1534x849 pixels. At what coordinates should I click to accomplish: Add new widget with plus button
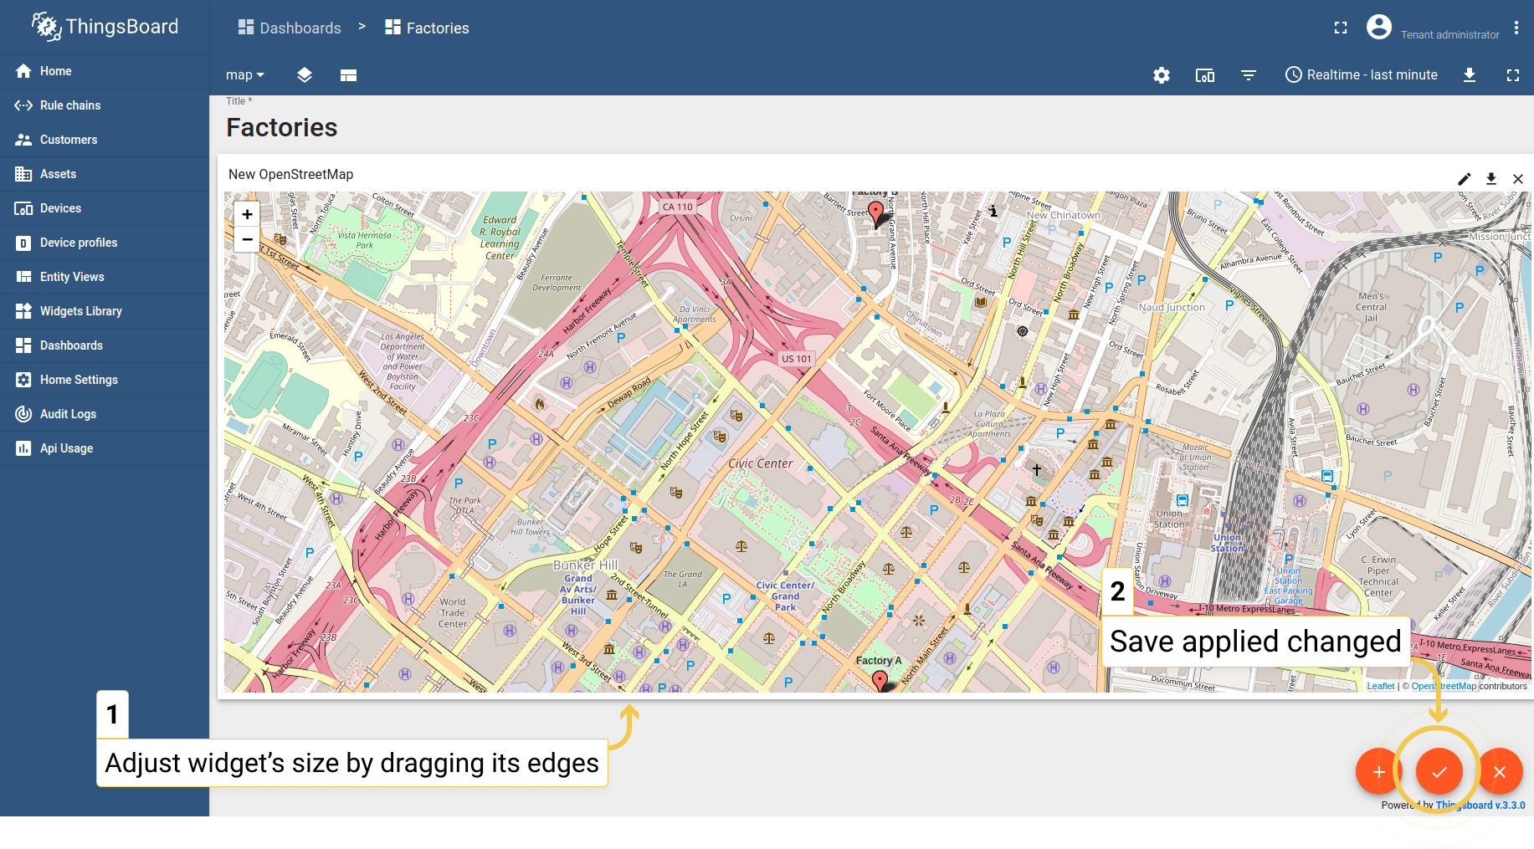tap(1379, 771)
